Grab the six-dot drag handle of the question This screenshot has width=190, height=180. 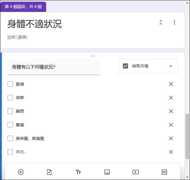pos(93,56)
